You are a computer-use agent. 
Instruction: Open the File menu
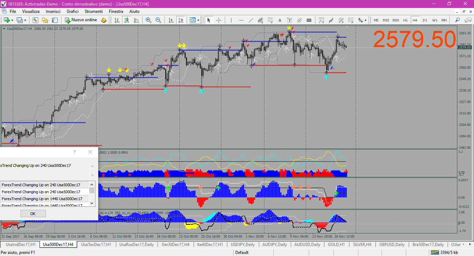[13, 11]
